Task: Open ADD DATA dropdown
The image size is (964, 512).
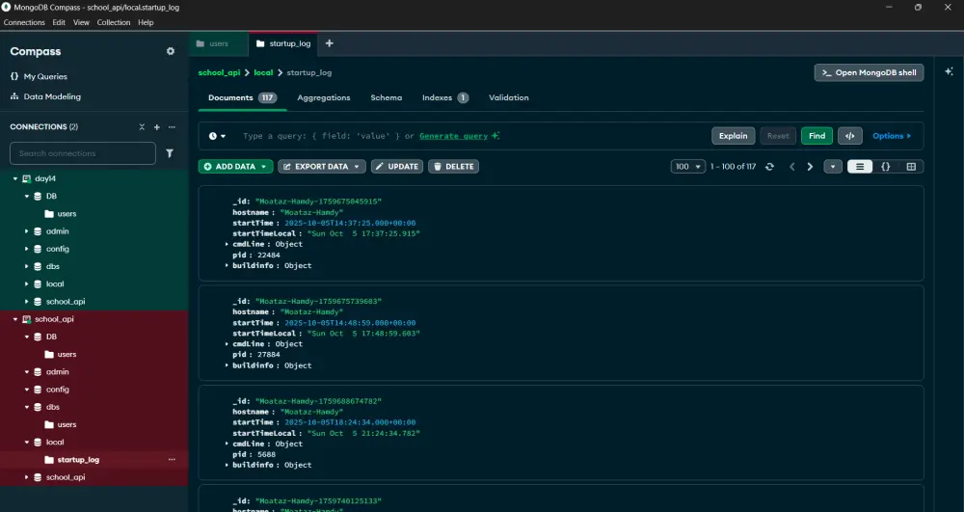Action: (x=235, y=167)
